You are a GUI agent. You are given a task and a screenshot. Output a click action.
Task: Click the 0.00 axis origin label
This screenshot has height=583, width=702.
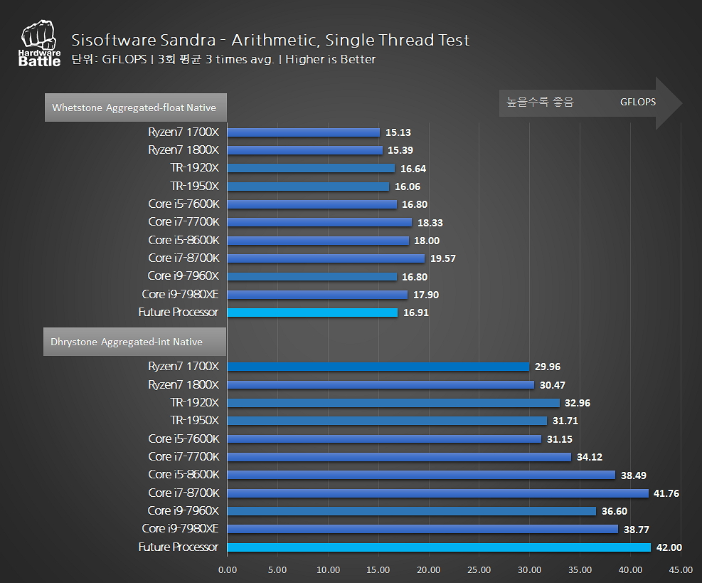pyautogui.click(x=227, y=569)
